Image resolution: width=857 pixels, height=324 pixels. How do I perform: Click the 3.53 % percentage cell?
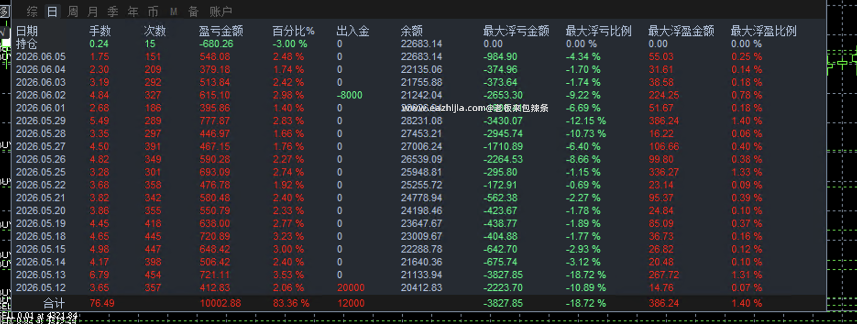tap(288, 275)
